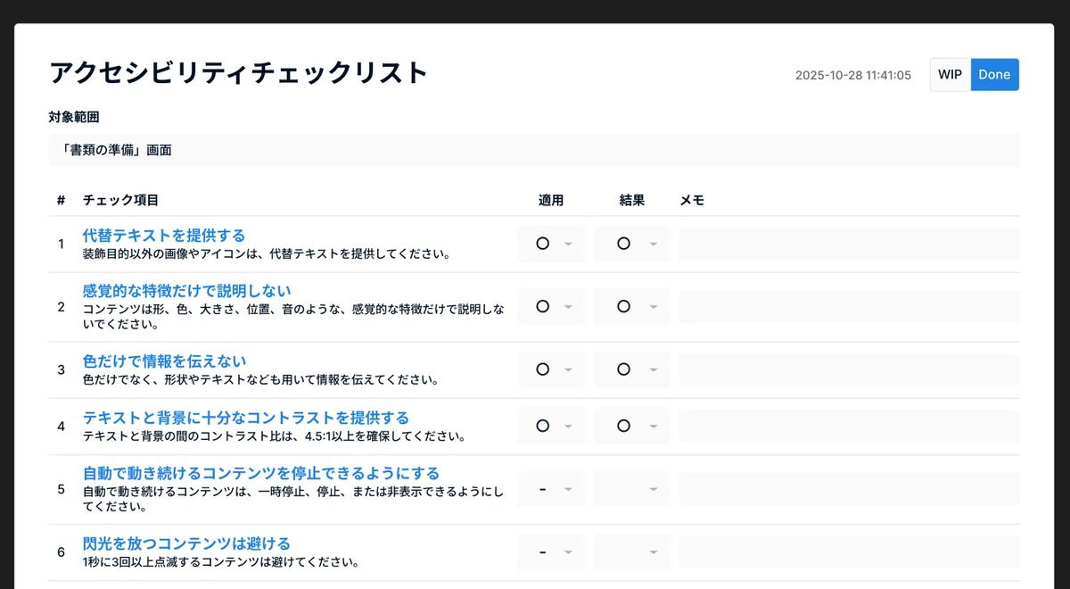This screenshot has width=1070, height=589.
Task: Open link 代替テキストを提供する
Action: click(x=164, y=235)
